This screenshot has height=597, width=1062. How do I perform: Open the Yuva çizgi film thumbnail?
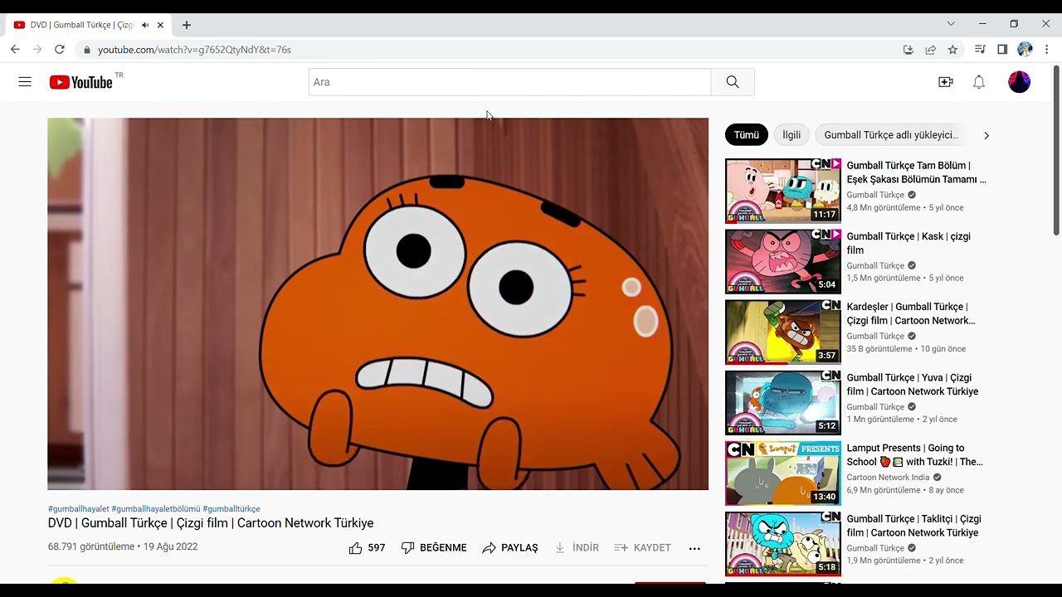[x=783, y=402]
